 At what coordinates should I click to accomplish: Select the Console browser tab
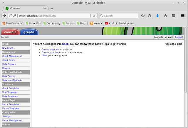(26, 8)
